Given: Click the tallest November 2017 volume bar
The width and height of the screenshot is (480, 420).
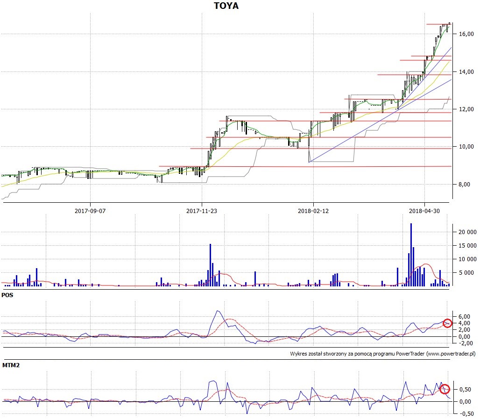Looking at the screenshot, I should [210, 265].
